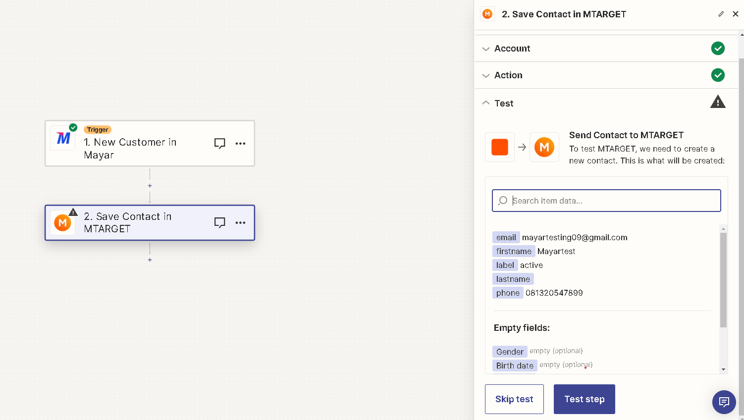The image size is (744, 420).
Task: Click the panel title Save Contact in MTARGET
Action: coord(564,14)
